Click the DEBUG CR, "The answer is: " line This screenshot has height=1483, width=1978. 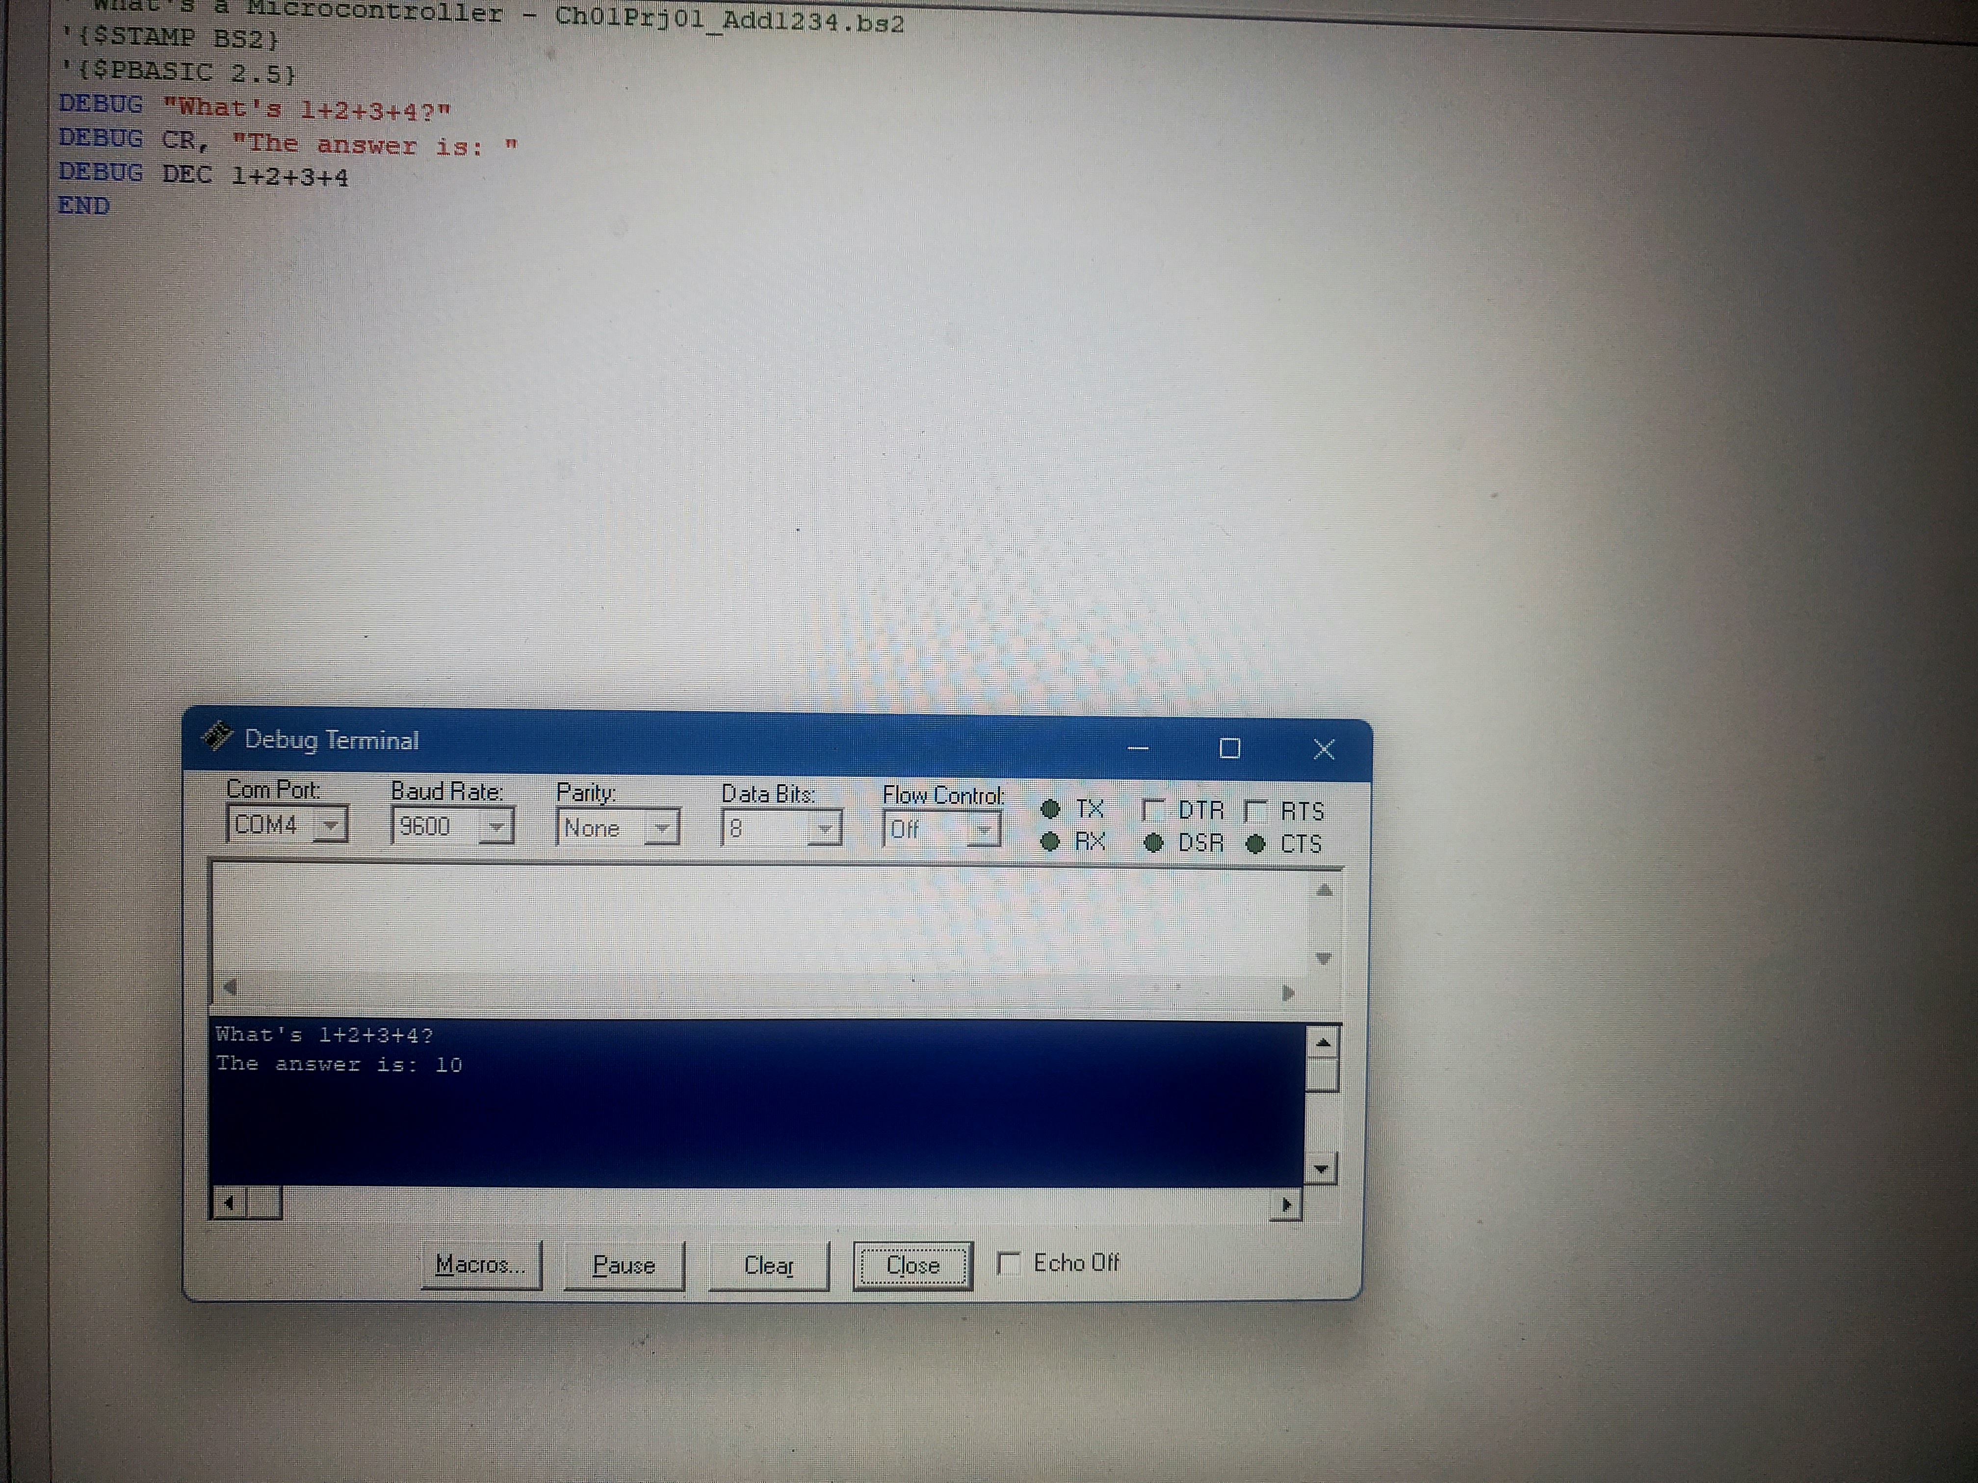[x=288, y=142]
